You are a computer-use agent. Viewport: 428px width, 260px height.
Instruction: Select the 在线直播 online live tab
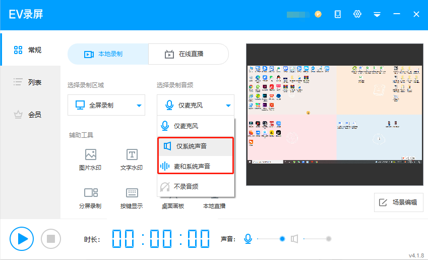pyautogui.click(x=189, y=54)
